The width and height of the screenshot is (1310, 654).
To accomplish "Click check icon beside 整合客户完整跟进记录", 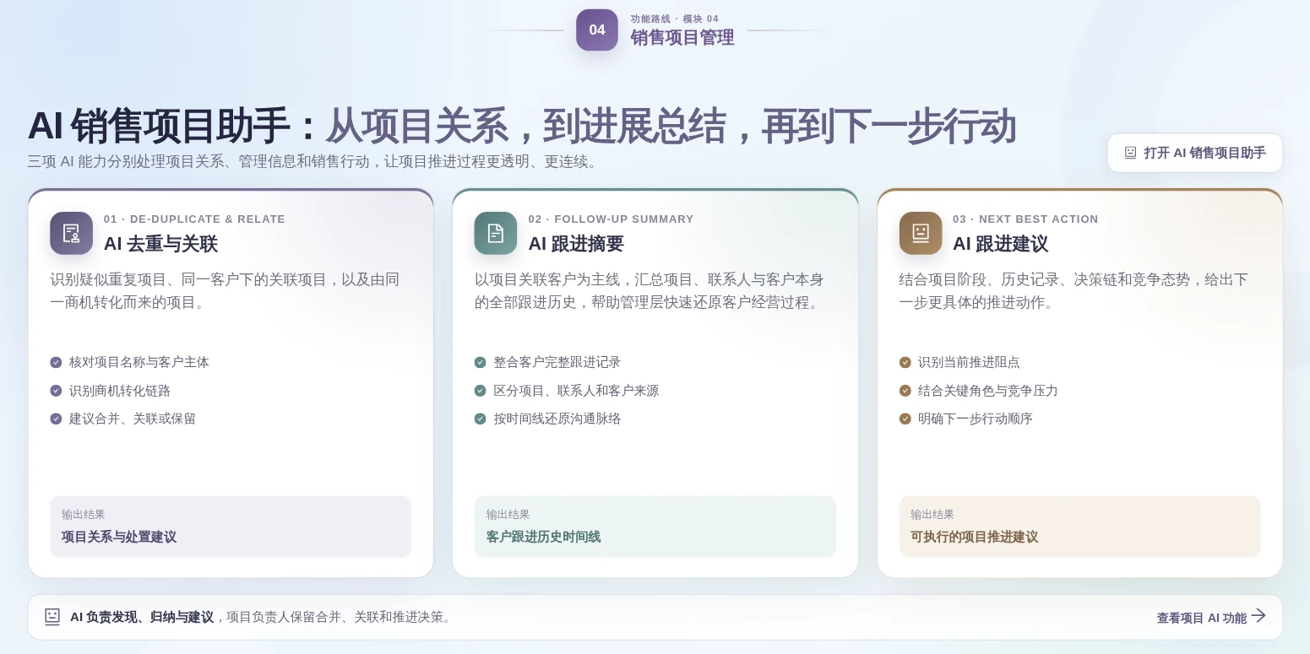I will click(481, 362).
